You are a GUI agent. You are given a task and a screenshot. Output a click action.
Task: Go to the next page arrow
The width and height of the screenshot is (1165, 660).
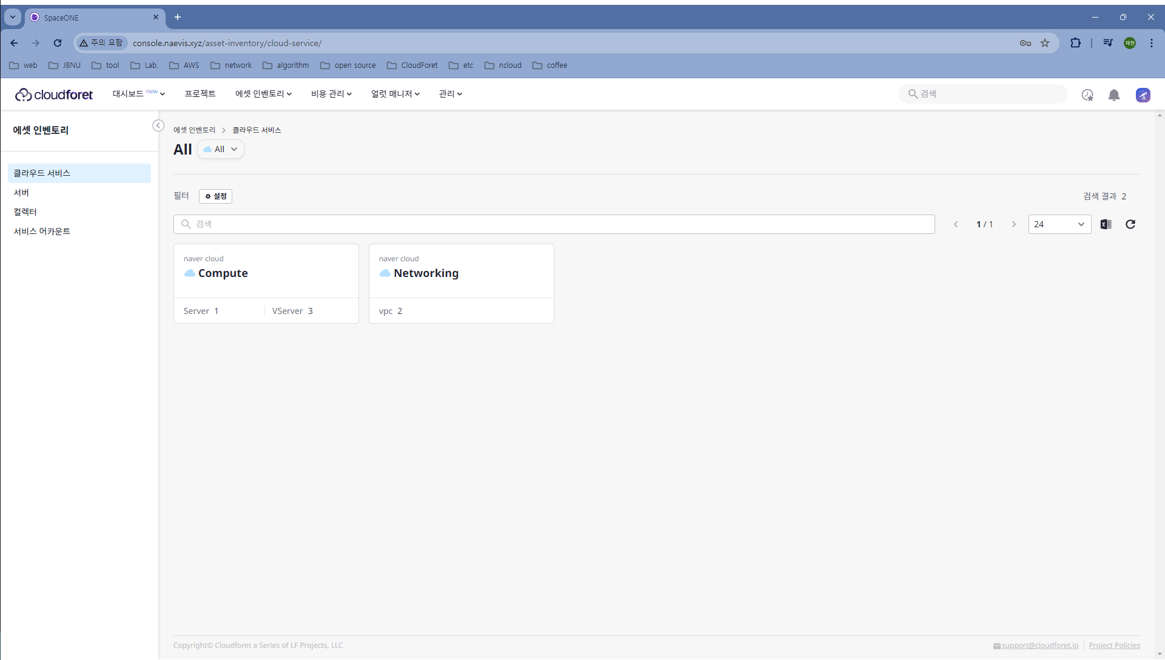tap(1013, 224)
